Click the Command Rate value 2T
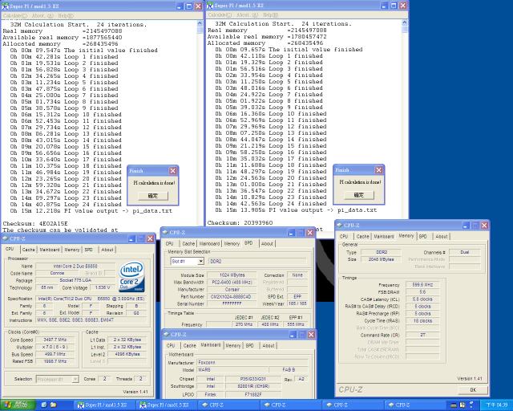513x411 pixels. [422, 335]
